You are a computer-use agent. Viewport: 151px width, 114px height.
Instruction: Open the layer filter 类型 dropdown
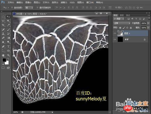click(119, 19)
